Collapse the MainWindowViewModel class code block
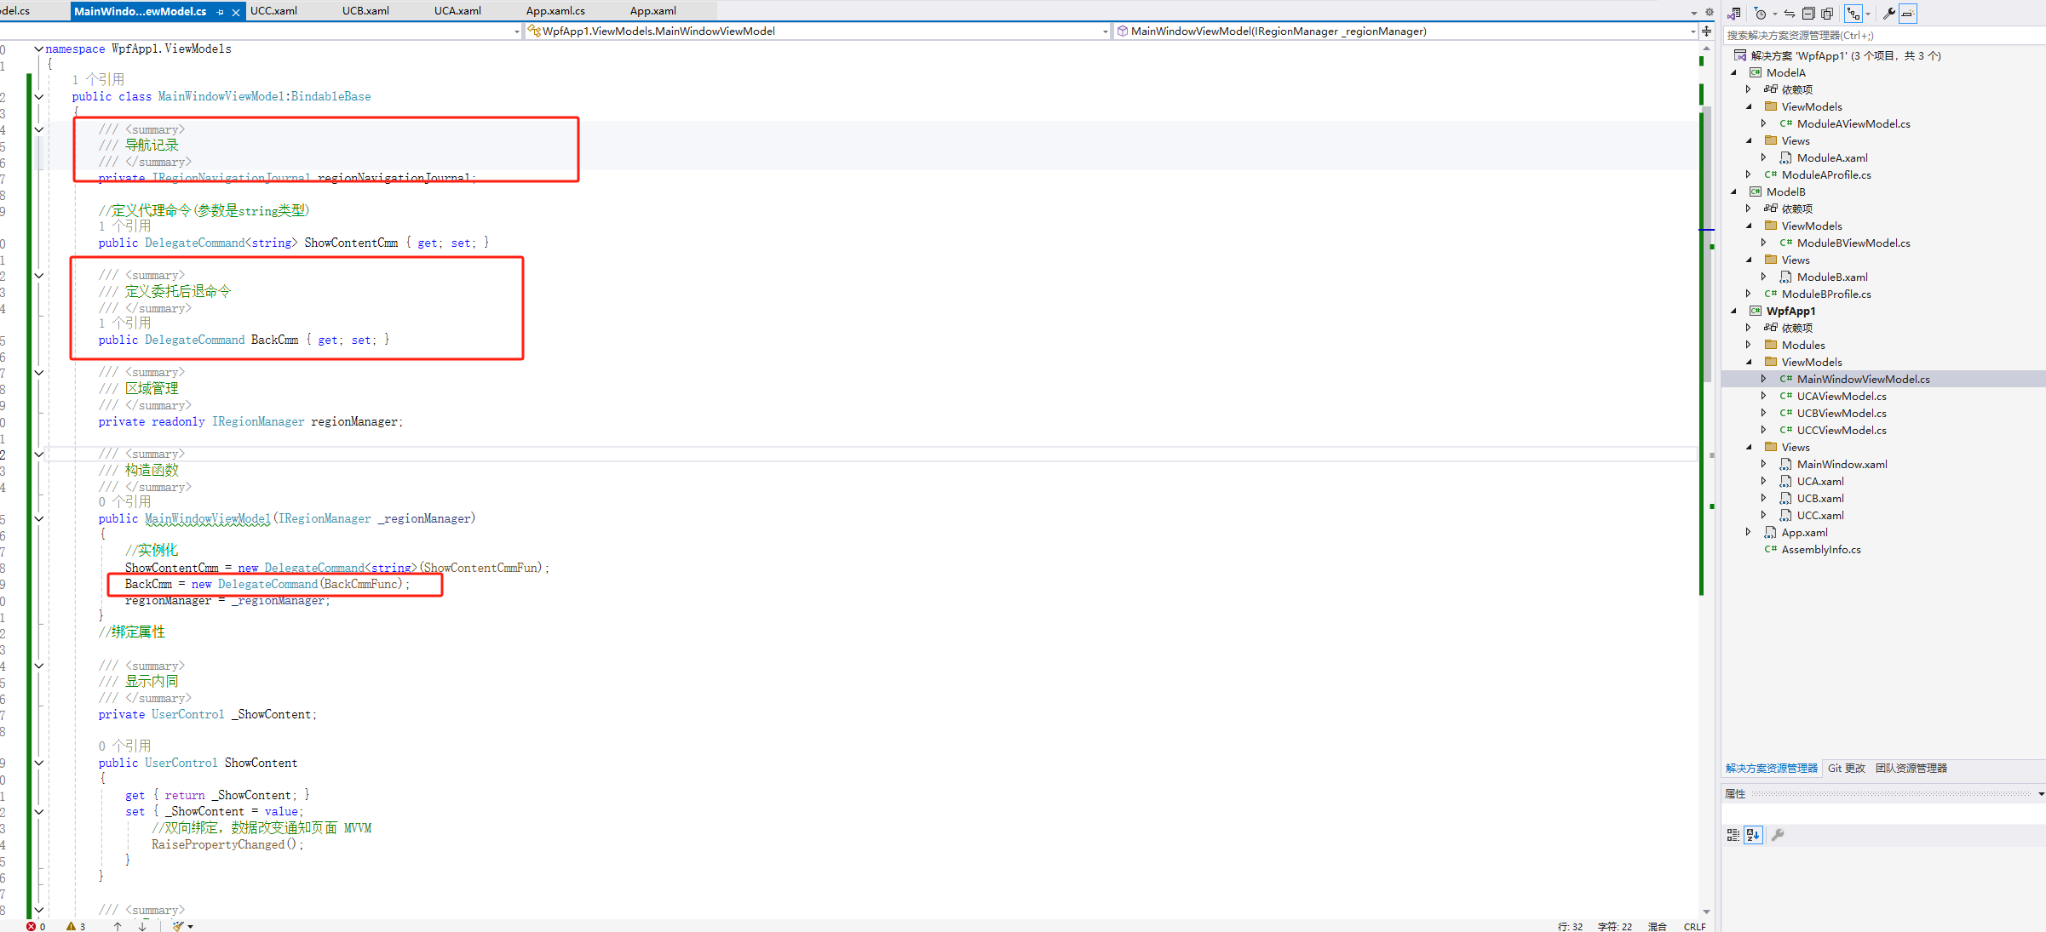The image size is (2046, 932). (38, 96)
